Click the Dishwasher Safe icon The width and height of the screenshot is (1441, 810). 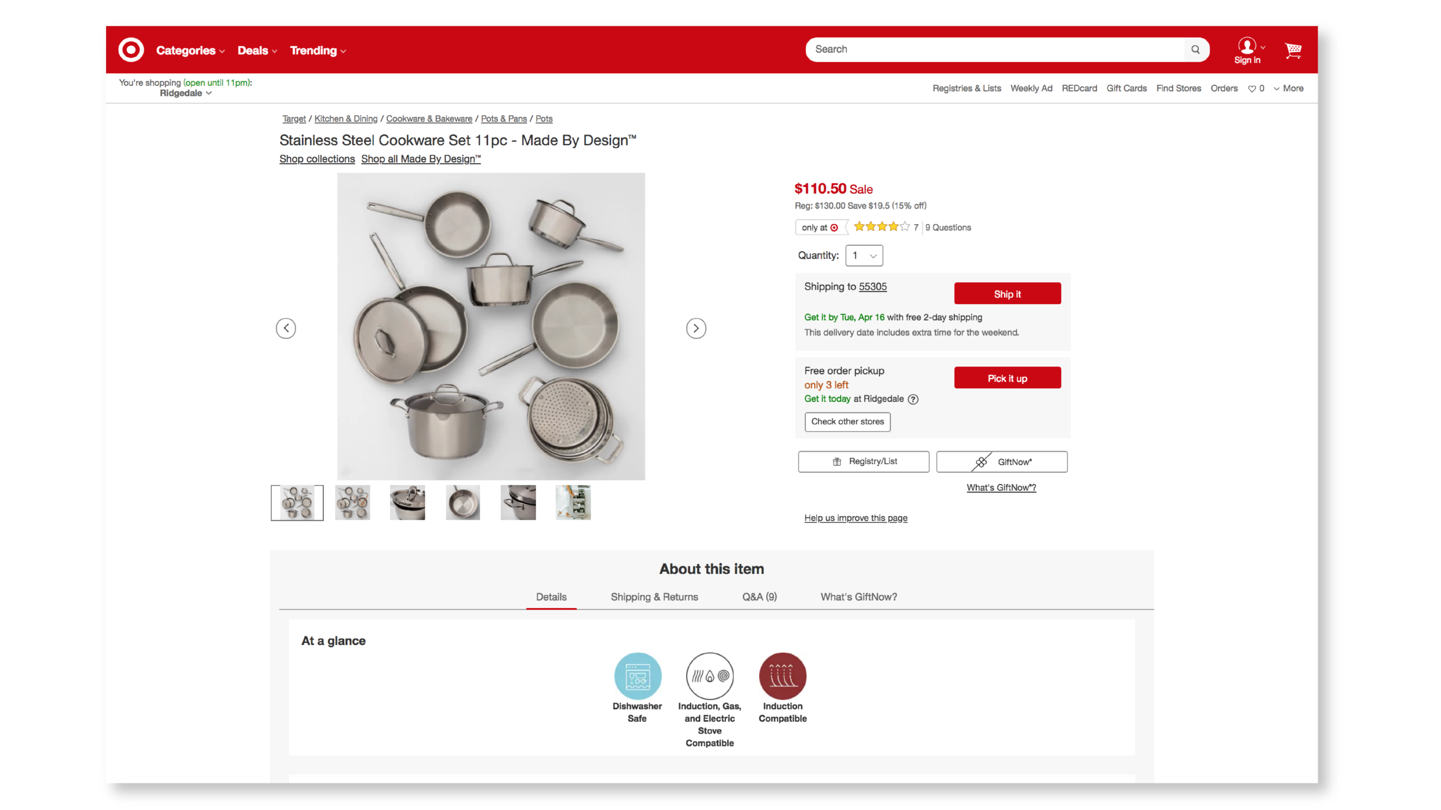(x=637, y=676)
